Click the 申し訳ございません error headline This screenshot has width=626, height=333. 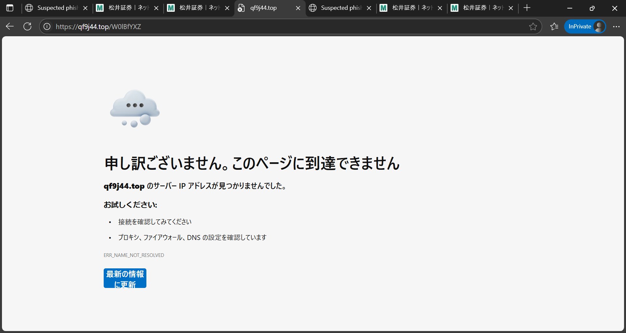252,163
